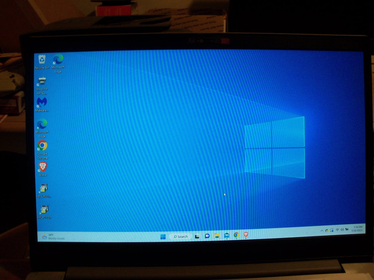Image resolution: width=374 pixels, height=280 pixels.
Task: Open the Recycle Bin desktop icon
Action: click(x=42, y=62)
